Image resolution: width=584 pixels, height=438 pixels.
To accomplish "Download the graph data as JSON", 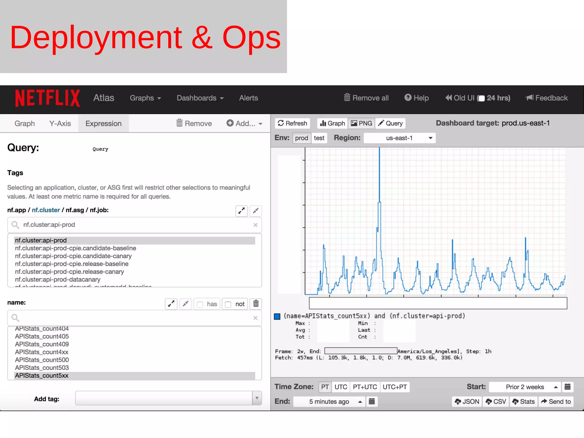I will pyautogui.click(x=467, y=401).
